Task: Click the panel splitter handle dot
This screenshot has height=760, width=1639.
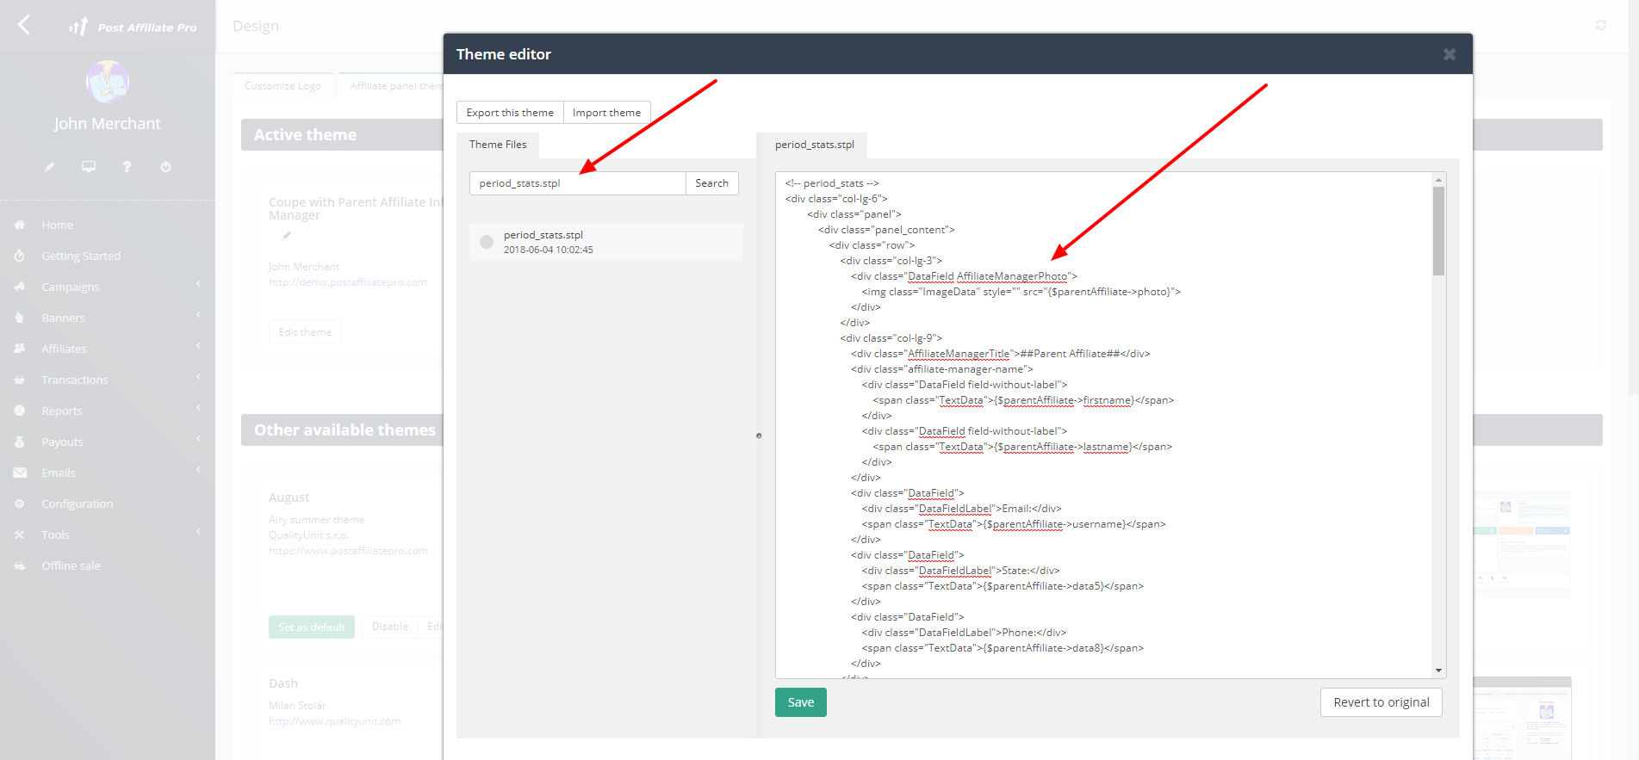Action: point(759,436)
